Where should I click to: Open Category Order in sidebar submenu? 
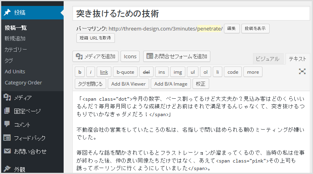coord(23,83)
